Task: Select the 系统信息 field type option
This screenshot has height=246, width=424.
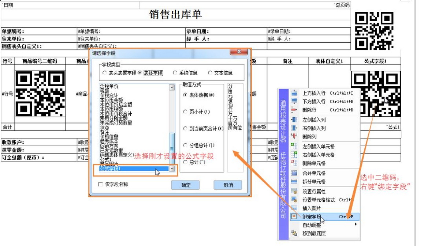Action: (x=175, y=73)
